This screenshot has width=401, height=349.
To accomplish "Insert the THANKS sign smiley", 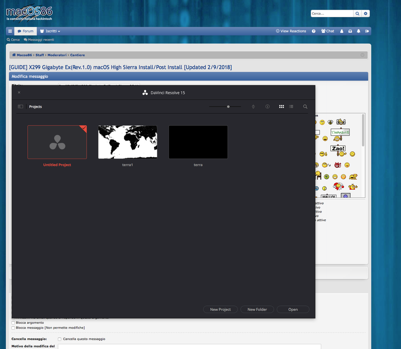I will [x=340, y=134].
